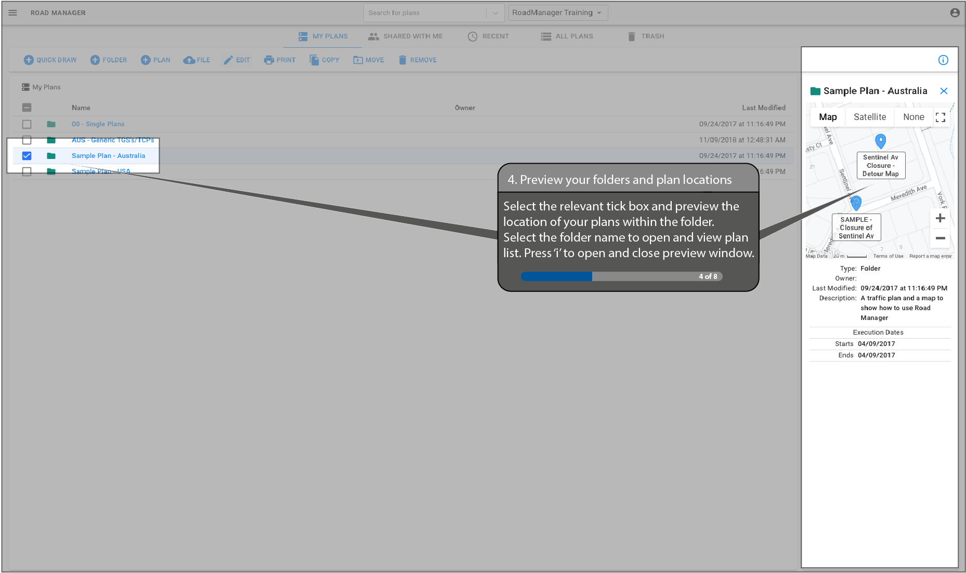
Task: Switch to the Shared With Me tab
Action: coord(406,36)
